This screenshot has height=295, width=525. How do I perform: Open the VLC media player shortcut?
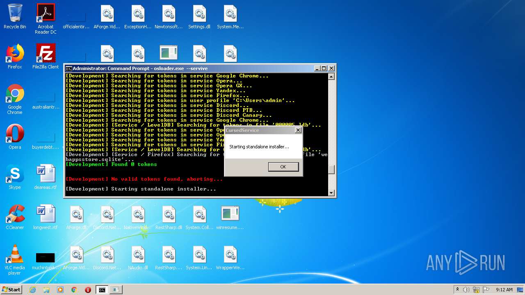[x=15, y=260]
